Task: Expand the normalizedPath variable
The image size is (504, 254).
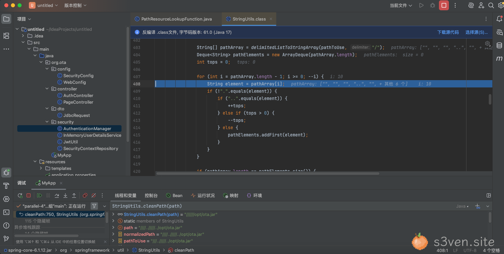Action: tap(113, 234)
